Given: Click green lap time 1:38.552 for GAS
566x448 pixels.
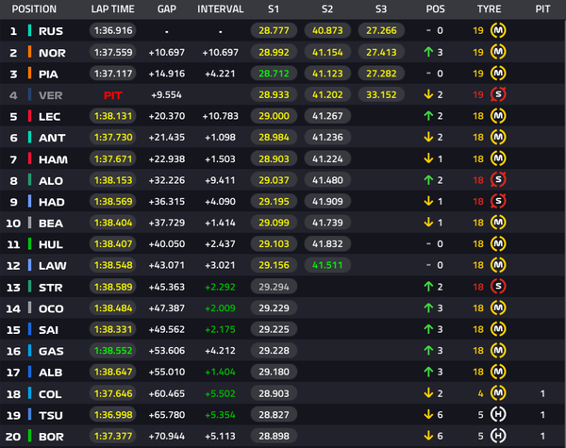Looking at the screenshot, I should (x=113, y=350).
